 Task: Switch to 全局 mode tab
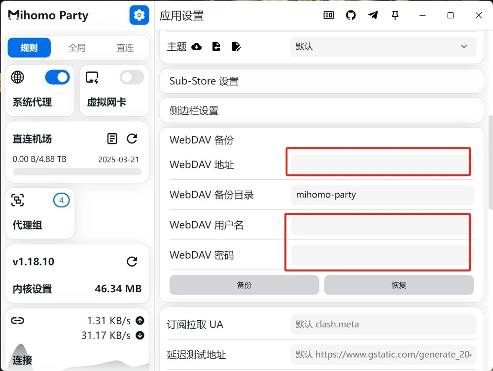[77, 48]
